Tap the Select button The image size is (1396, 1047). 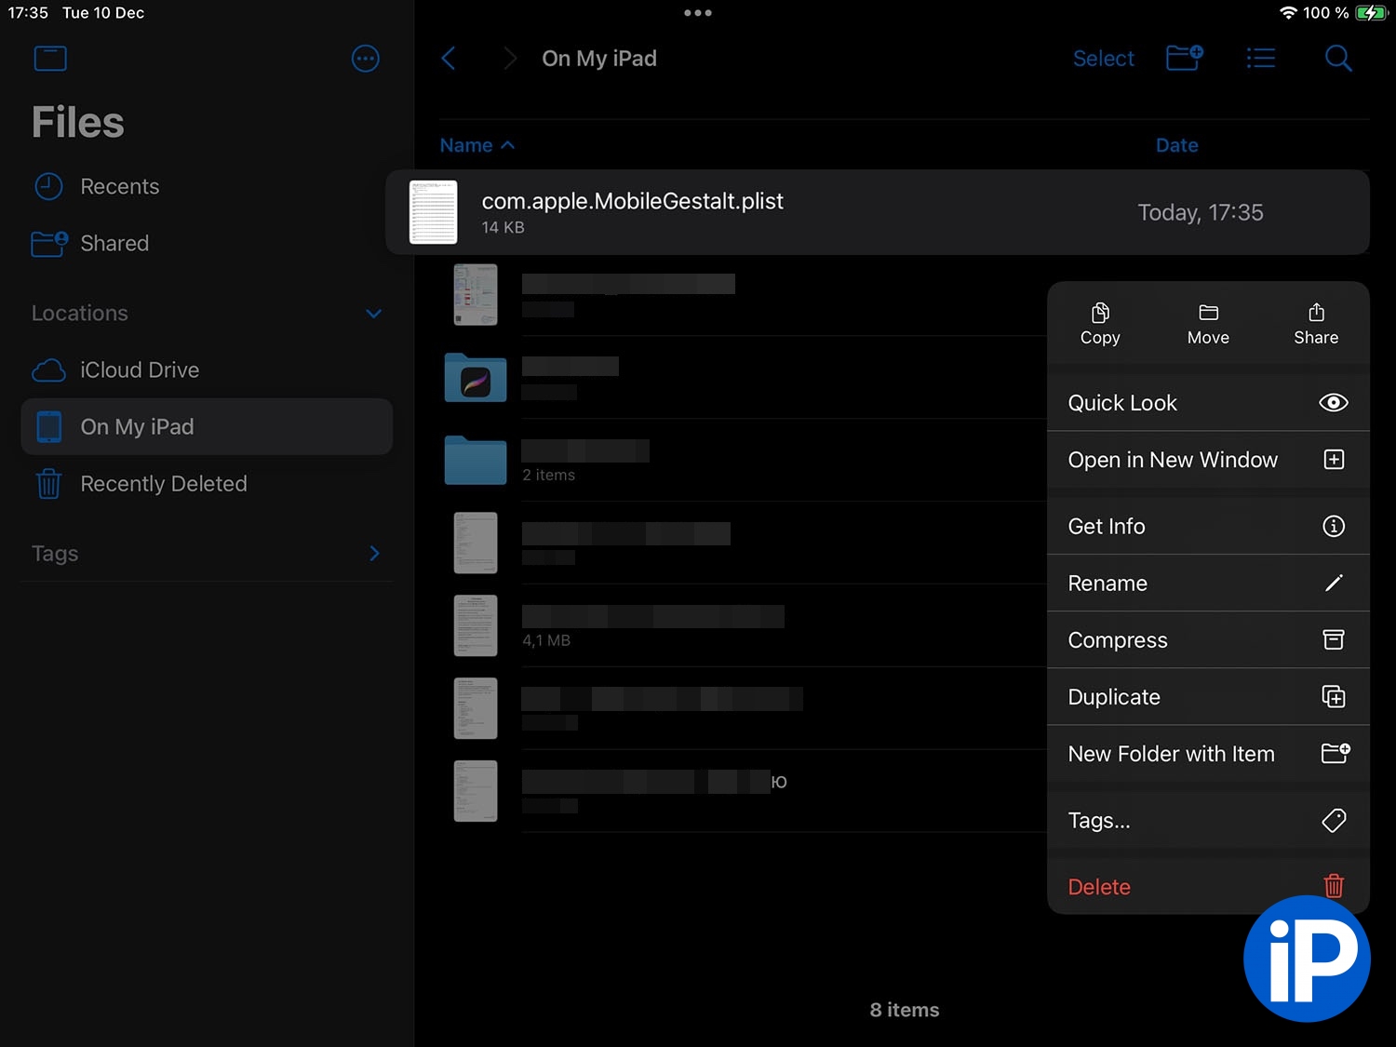(x=1103, y=59)
